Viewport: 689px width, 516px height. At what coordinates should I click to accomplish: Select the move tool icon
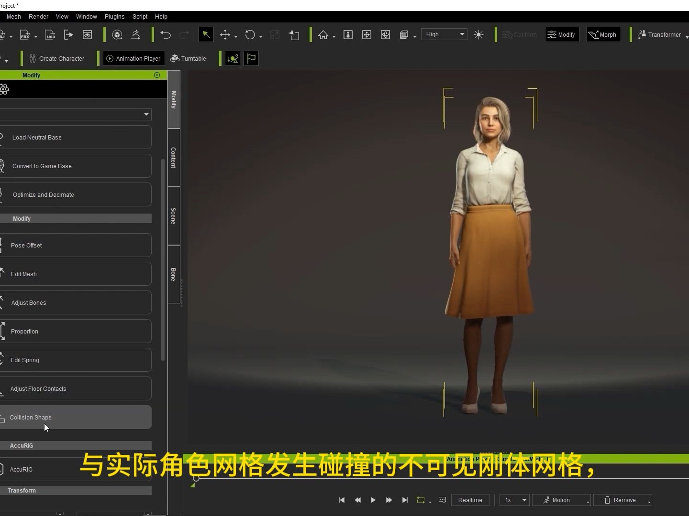tap(225, 35)
